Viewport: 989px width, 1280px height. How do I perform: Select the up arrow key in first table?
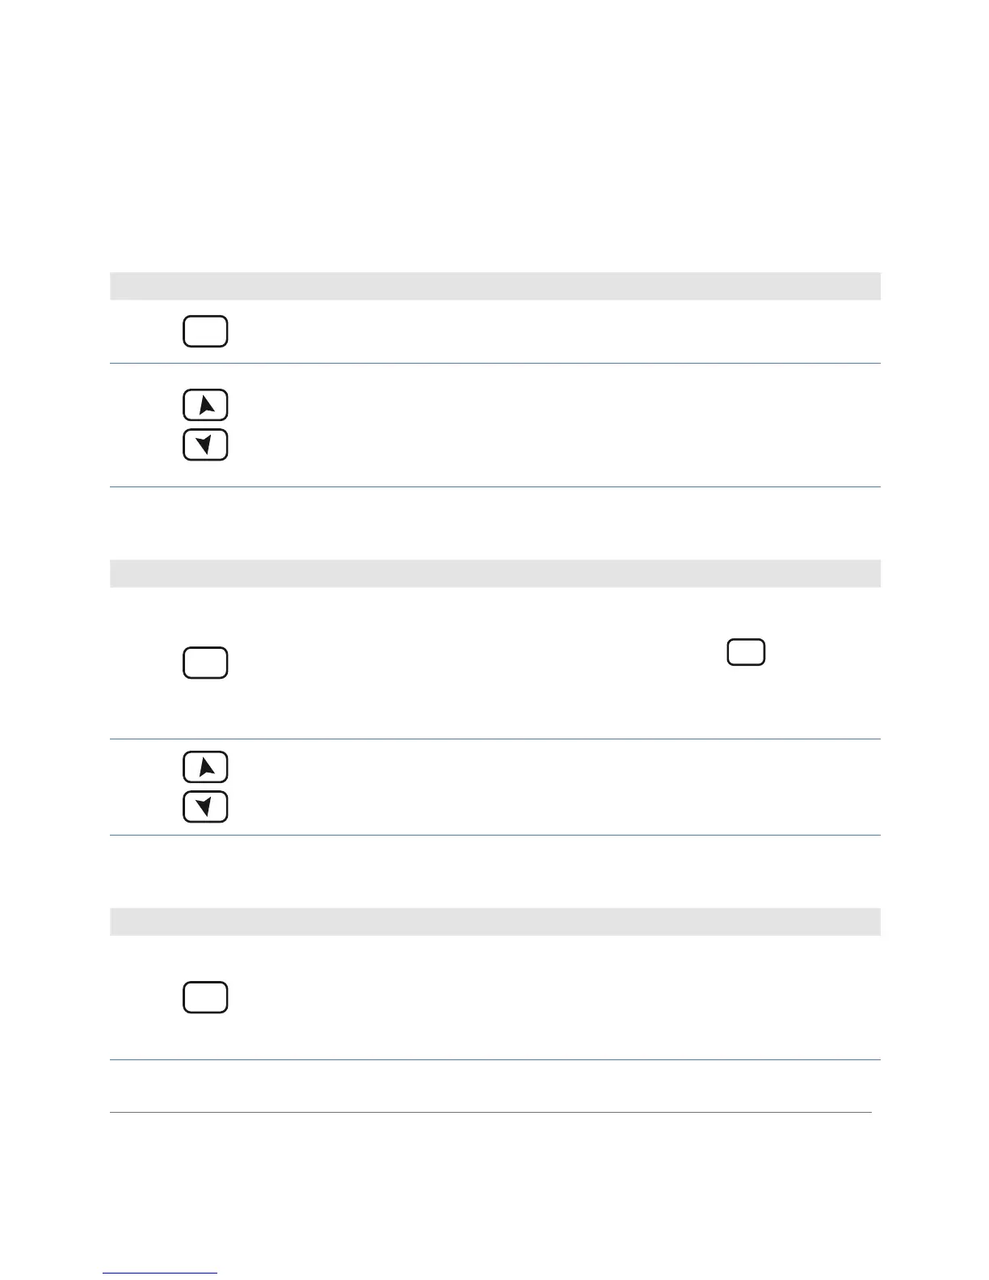[205, 405]
